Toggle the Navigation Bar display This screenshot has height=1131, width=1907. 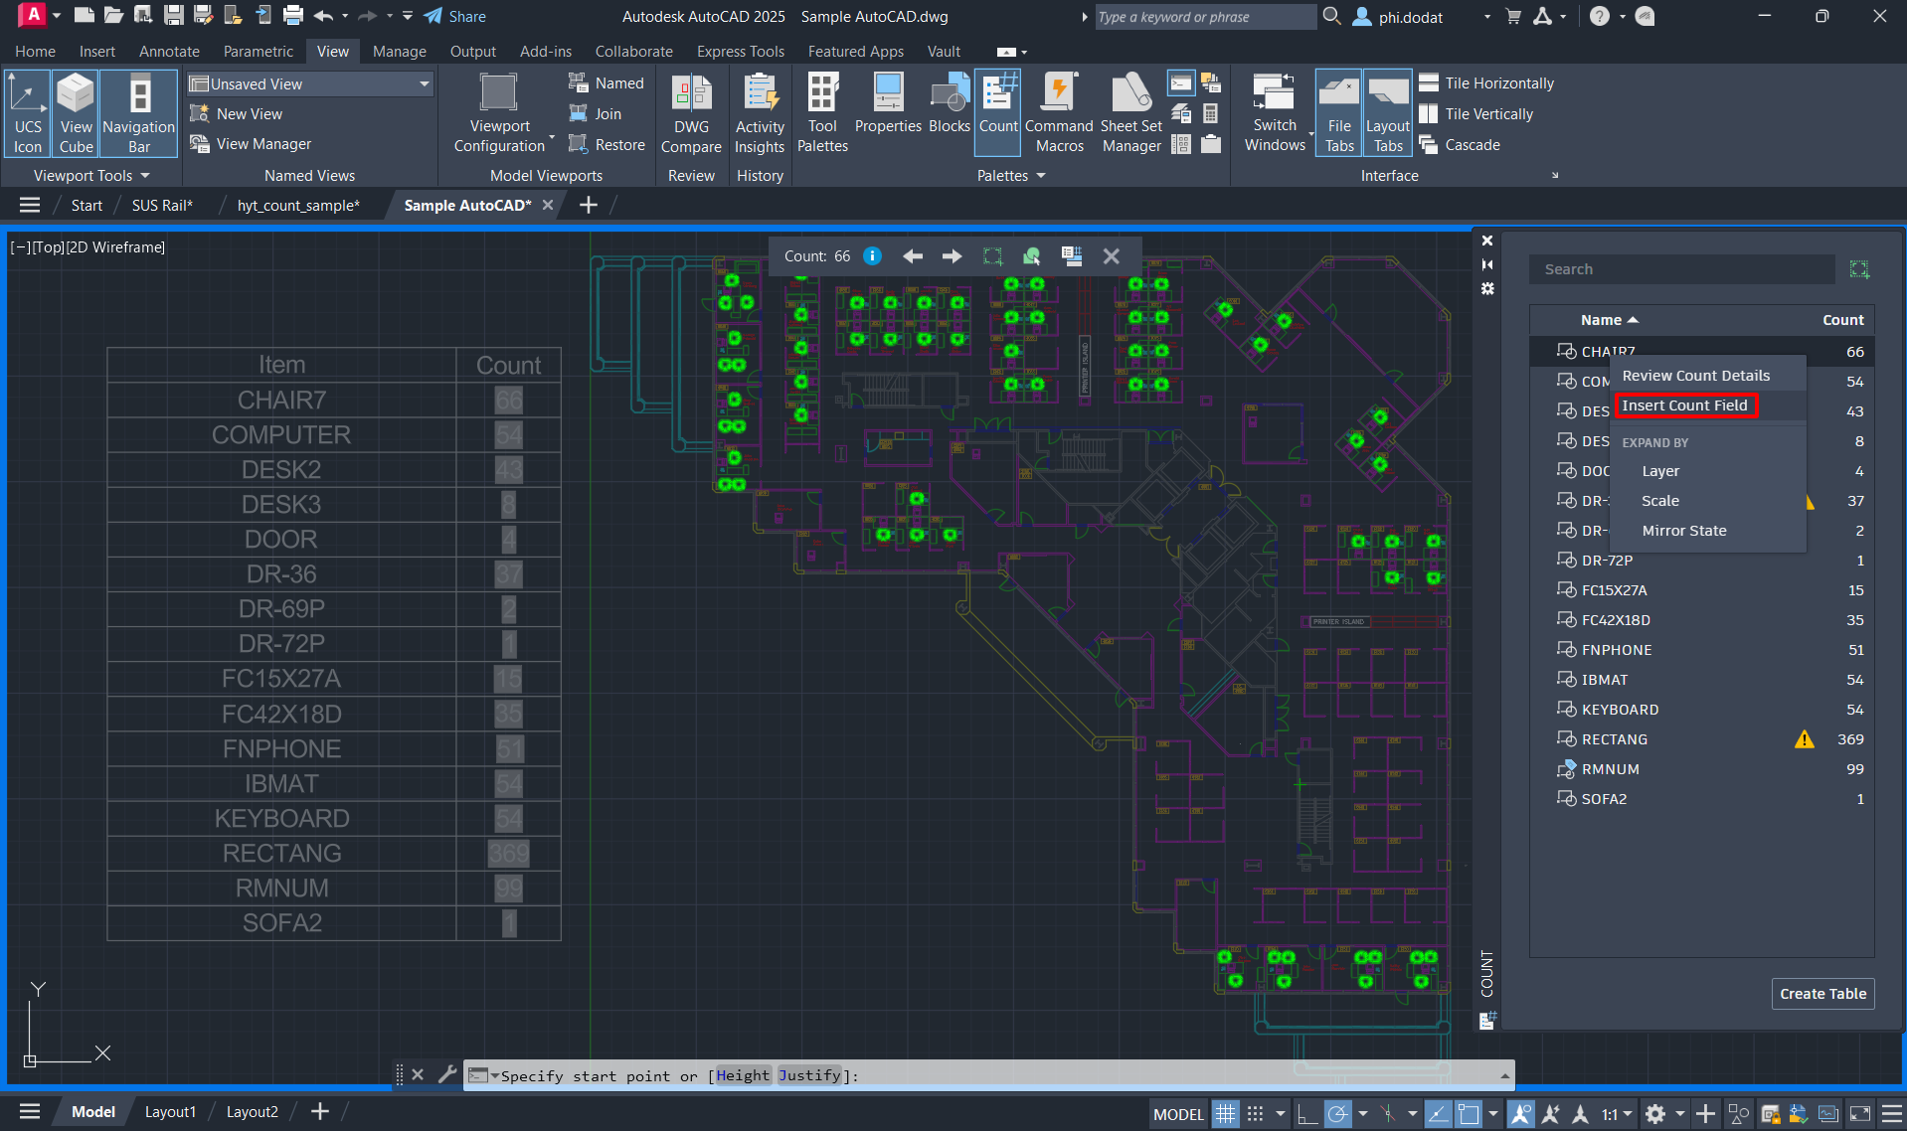[x=138, y=112]
